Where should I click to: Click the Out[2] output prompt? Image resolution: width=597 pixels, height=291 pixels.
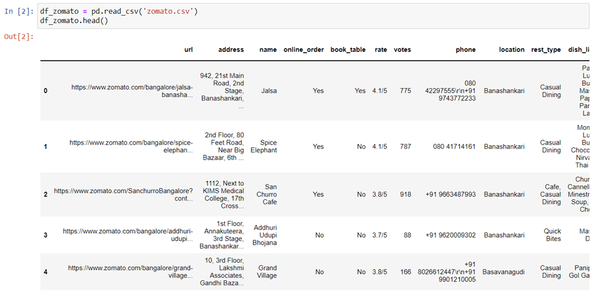[x=18, y=37]
